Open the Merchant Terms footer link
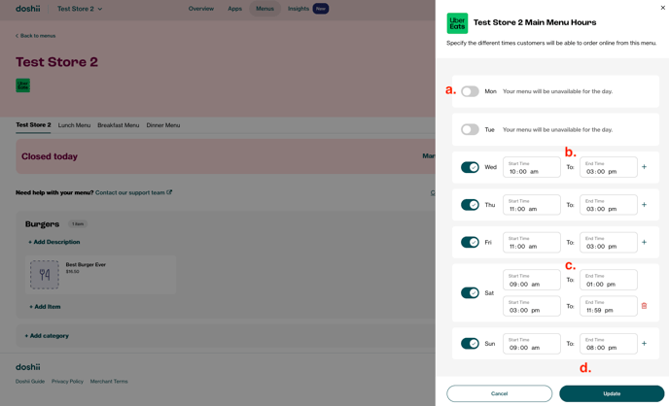This screenshot has width=669, height=406. [x=109, y=382]
